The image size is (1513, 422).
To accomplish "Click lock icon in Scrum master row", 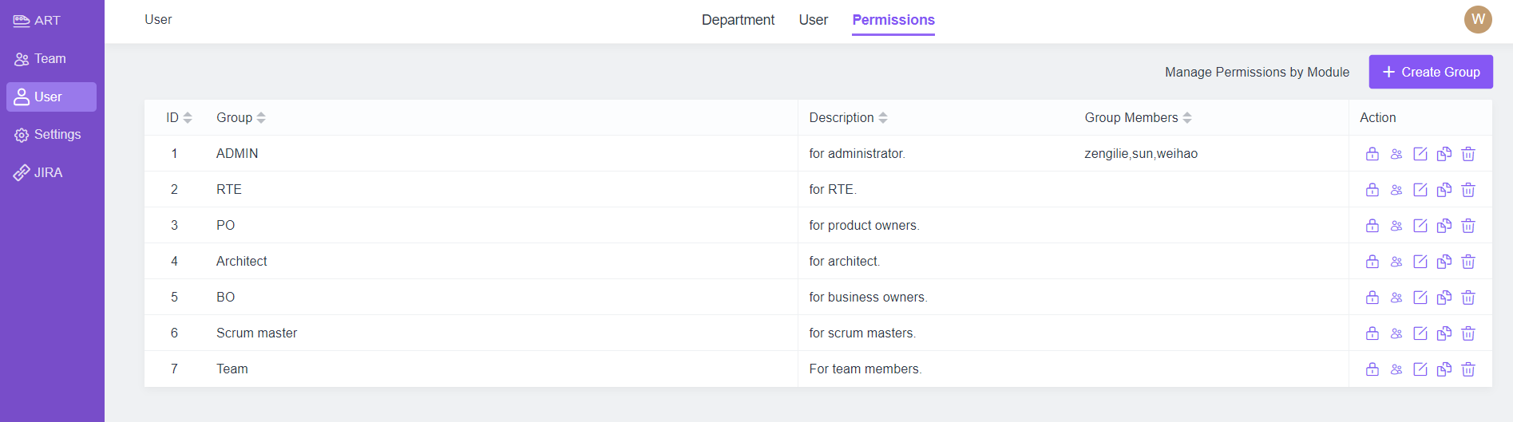I will pyautogui.click(x=1372, y=333).
